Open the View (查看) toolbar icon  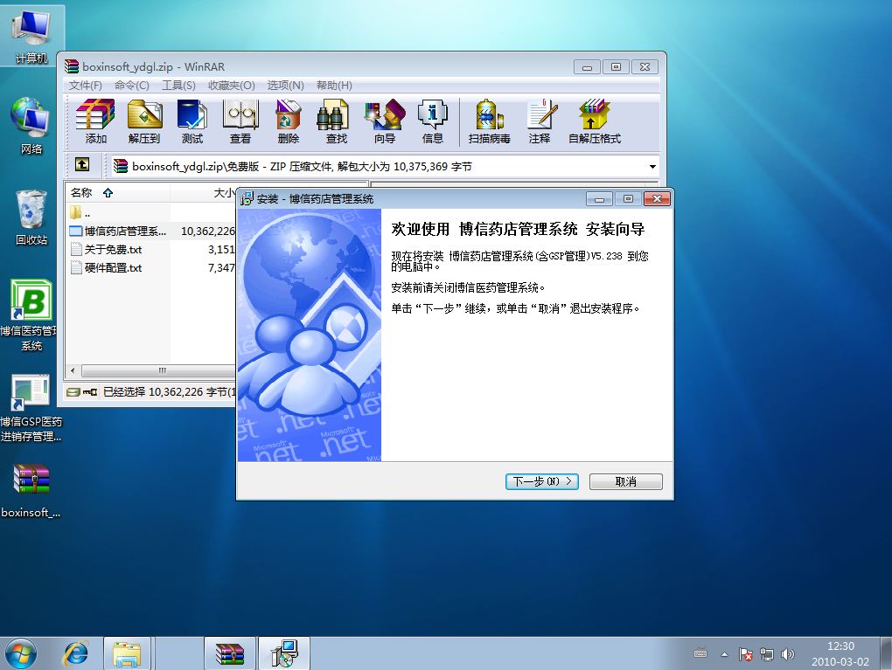pos(240,121)
